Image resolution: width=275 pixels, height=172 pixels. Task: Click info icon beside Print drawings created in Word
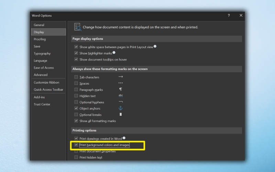point(124,138)
